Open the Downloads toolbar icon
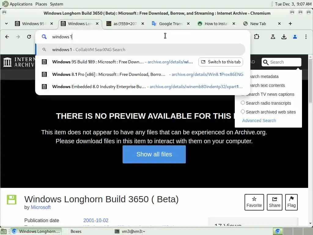313x235 pixels. tap(284, 37)
